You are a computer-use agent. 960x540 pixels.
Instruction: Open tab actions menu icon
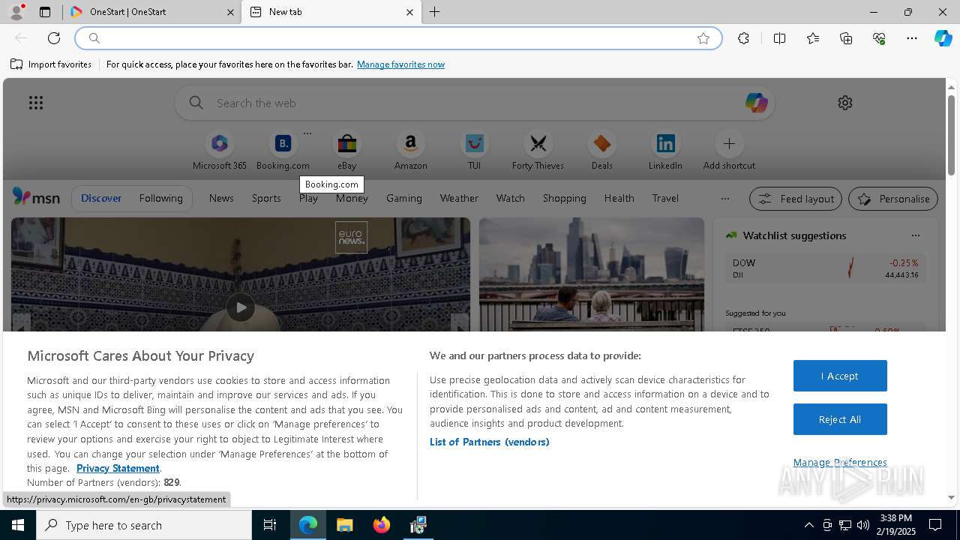pyautogui.click(x=45, y=12)
